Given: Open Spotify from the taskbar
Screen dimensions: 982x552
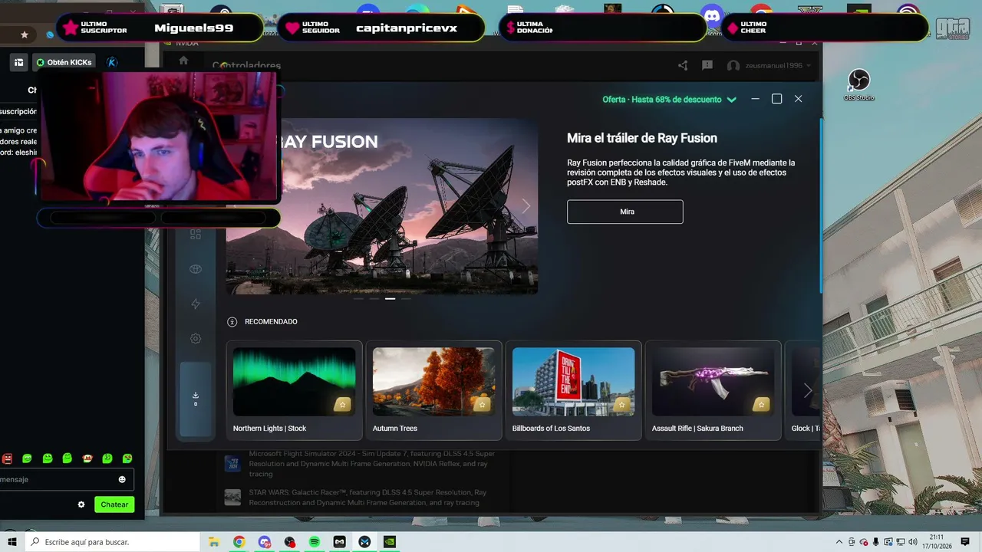Looking at the screenshot, I should point(315,542).
